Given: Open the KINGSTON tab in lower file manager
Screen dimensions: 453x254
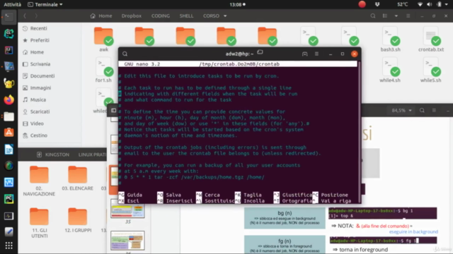Looking at the screenshot, I should pyautogui.click(x=53, y=155).
